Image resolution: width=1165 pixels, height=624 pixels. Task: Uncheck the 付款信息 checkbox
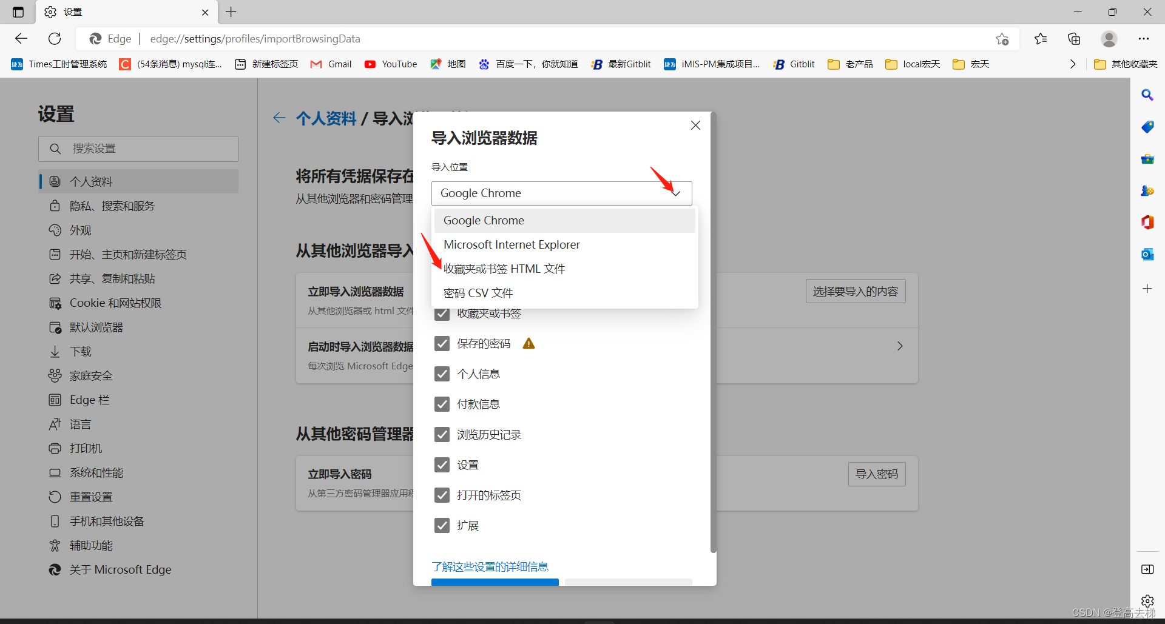[442, 404]
